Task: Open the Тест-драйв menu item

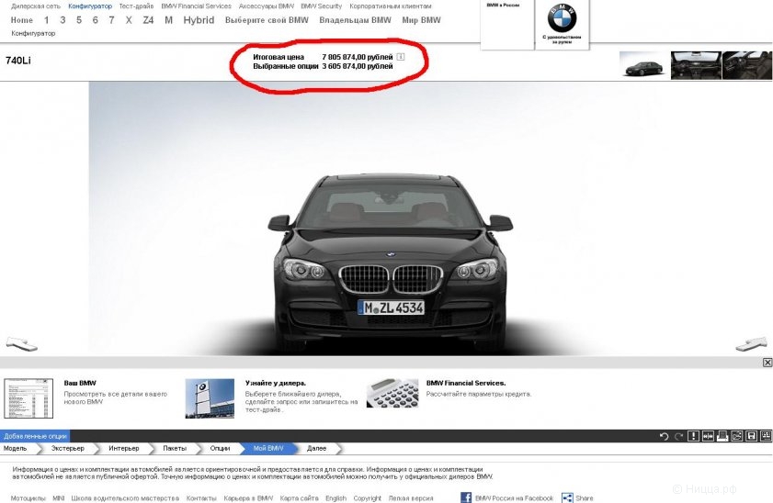Action: [136, 6]
